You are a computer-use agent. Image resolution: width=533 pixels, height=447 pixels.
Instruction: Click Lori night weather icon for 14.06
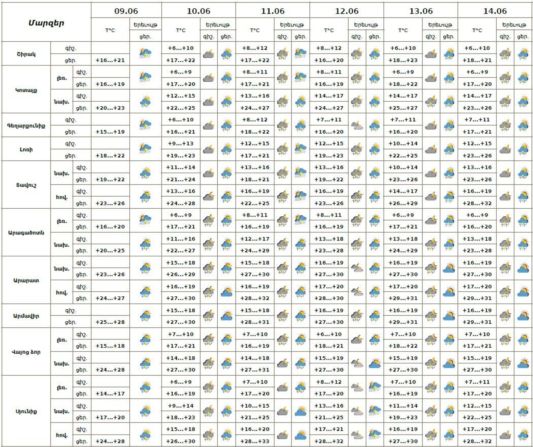pos(505,149)
